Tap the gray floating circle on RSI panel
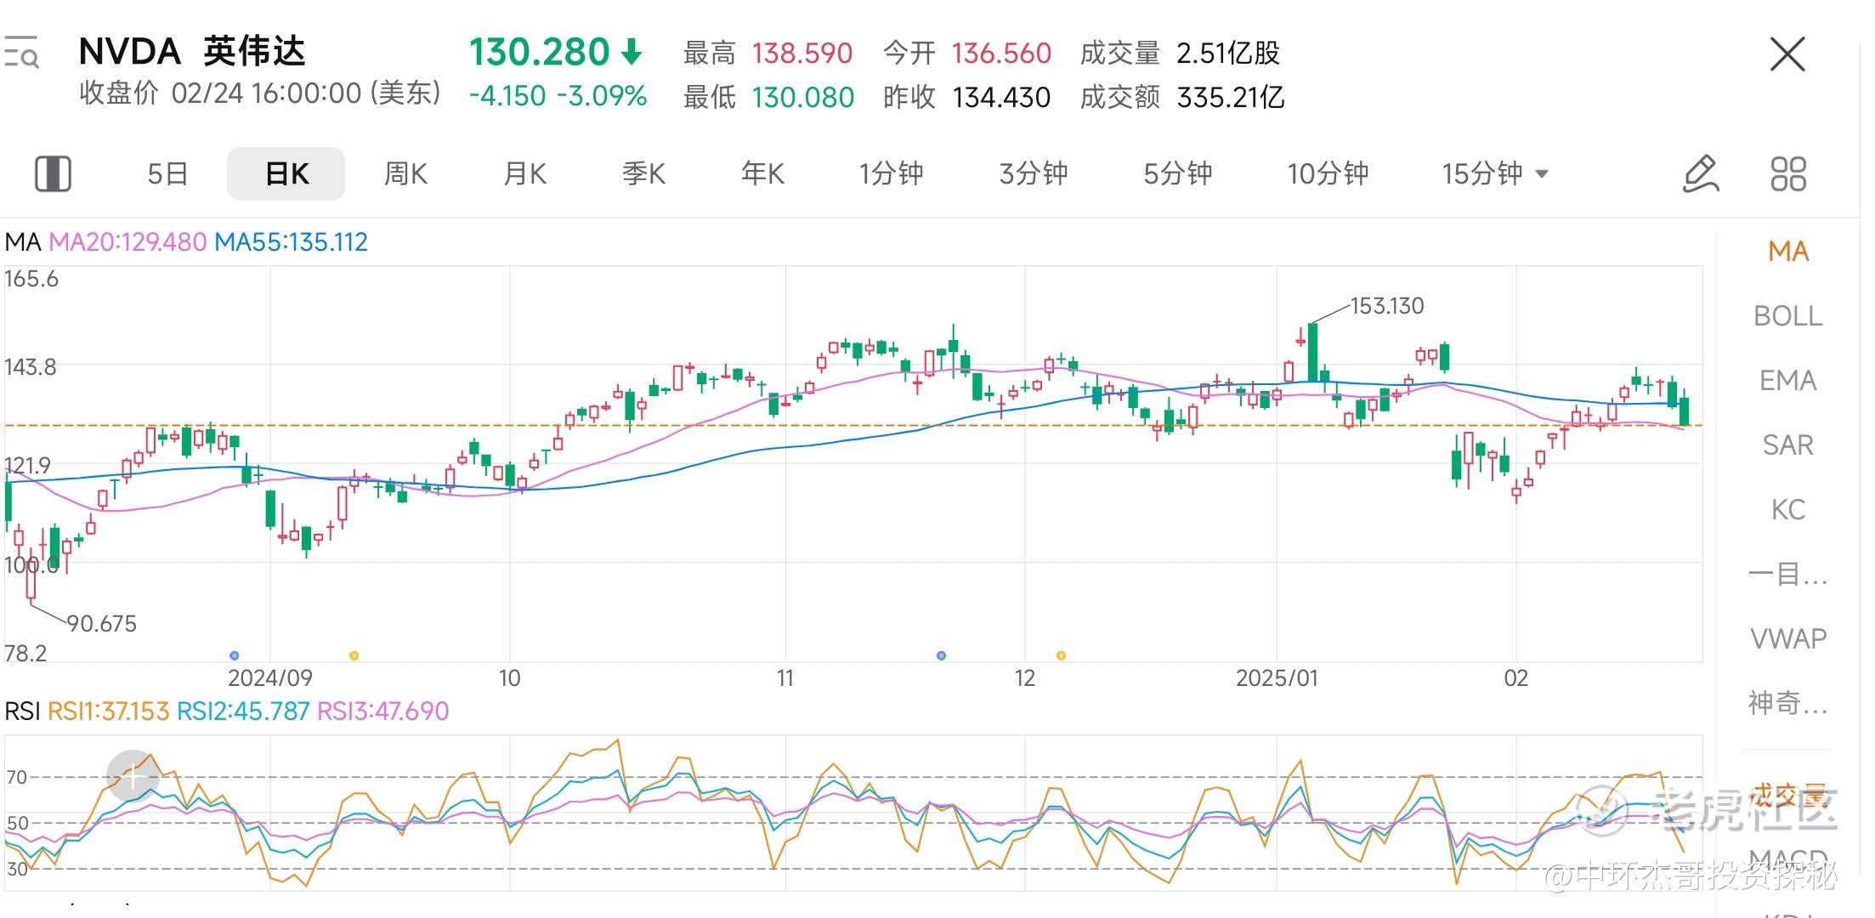Image resolution: width=1875 pixels, height=918 pixels. tap(133, 775)
